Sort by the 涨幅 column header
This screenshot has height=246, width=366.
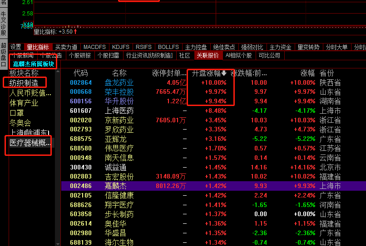pyautogui.click(x=307, y=73)
